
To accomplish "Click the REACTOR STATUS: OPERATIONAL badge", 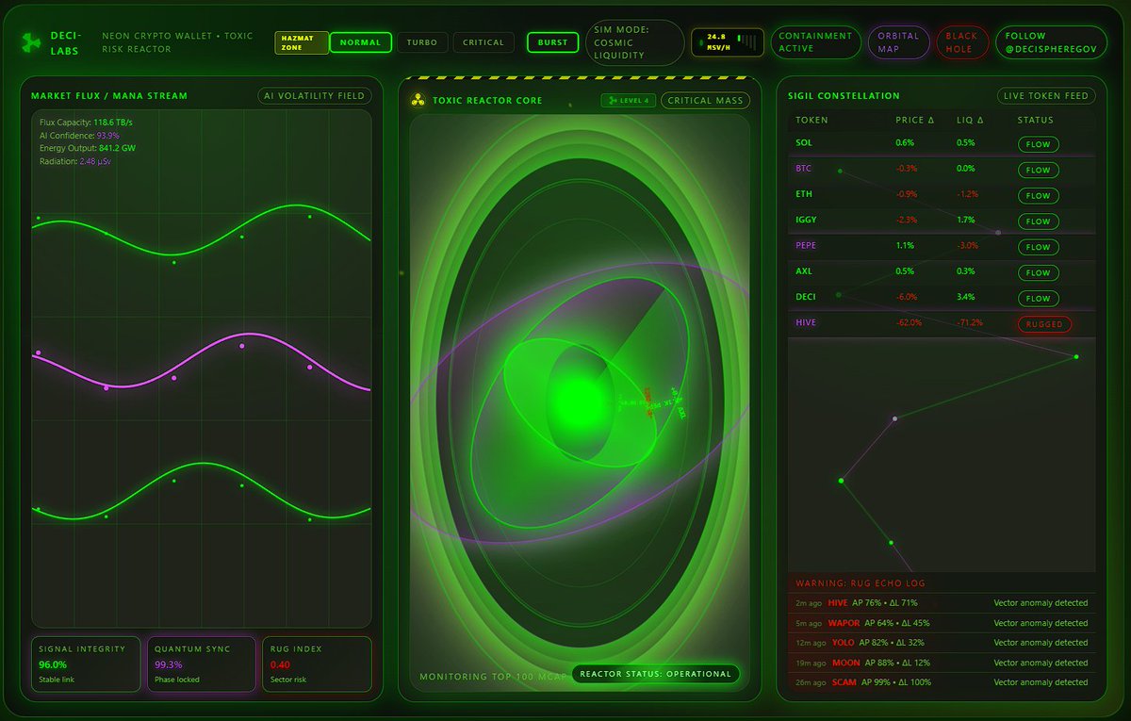I will [x=656, y=674].
